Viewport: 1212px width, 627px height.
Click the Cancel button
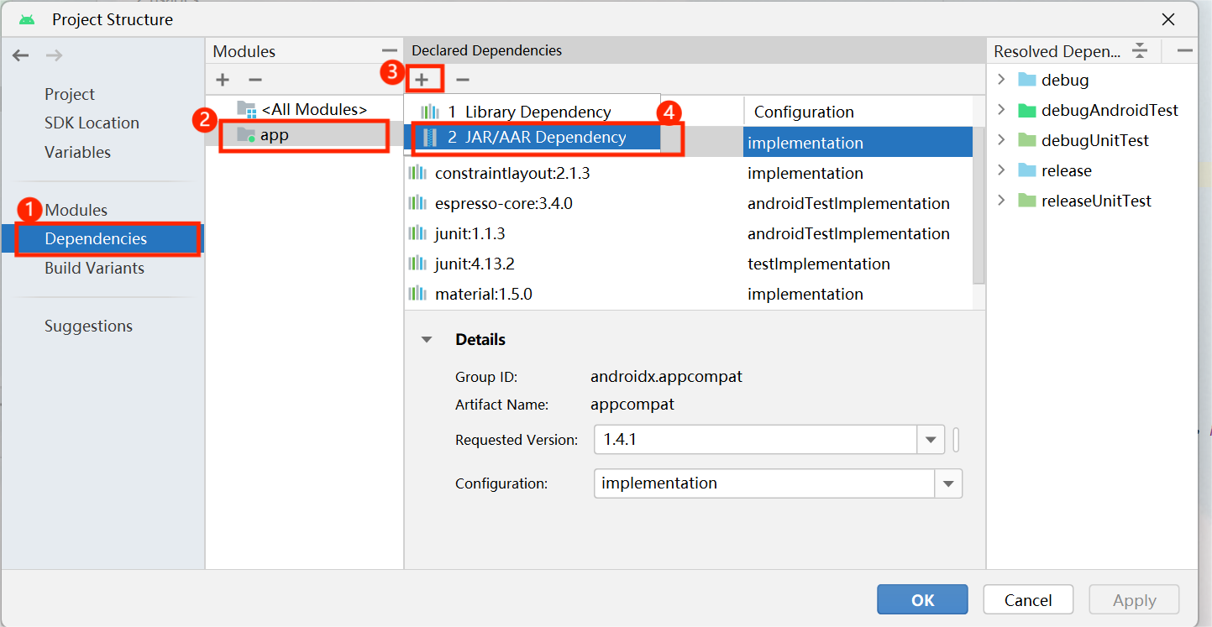coord(1028,600)
